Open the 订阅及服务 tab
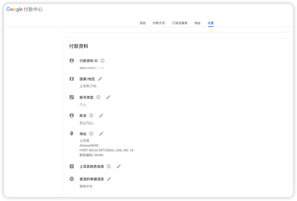 (180, 23)
